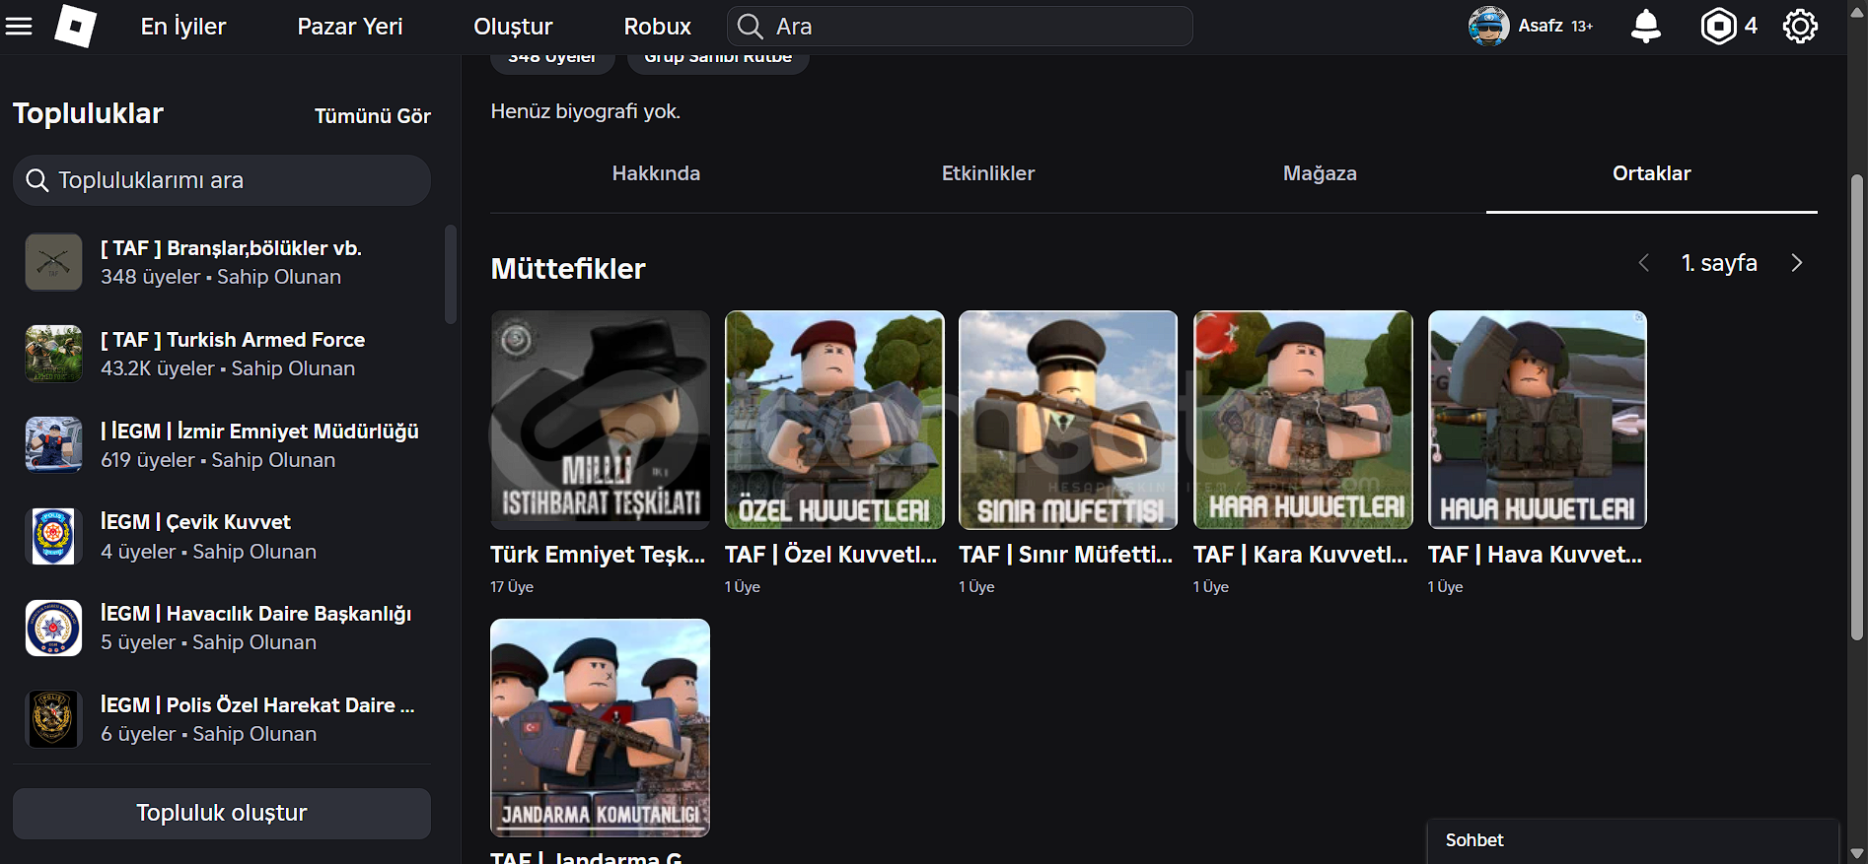Click the '43.2K üyeler' member count text
Screen dimensions: 1868x864
tap(158, 368)
